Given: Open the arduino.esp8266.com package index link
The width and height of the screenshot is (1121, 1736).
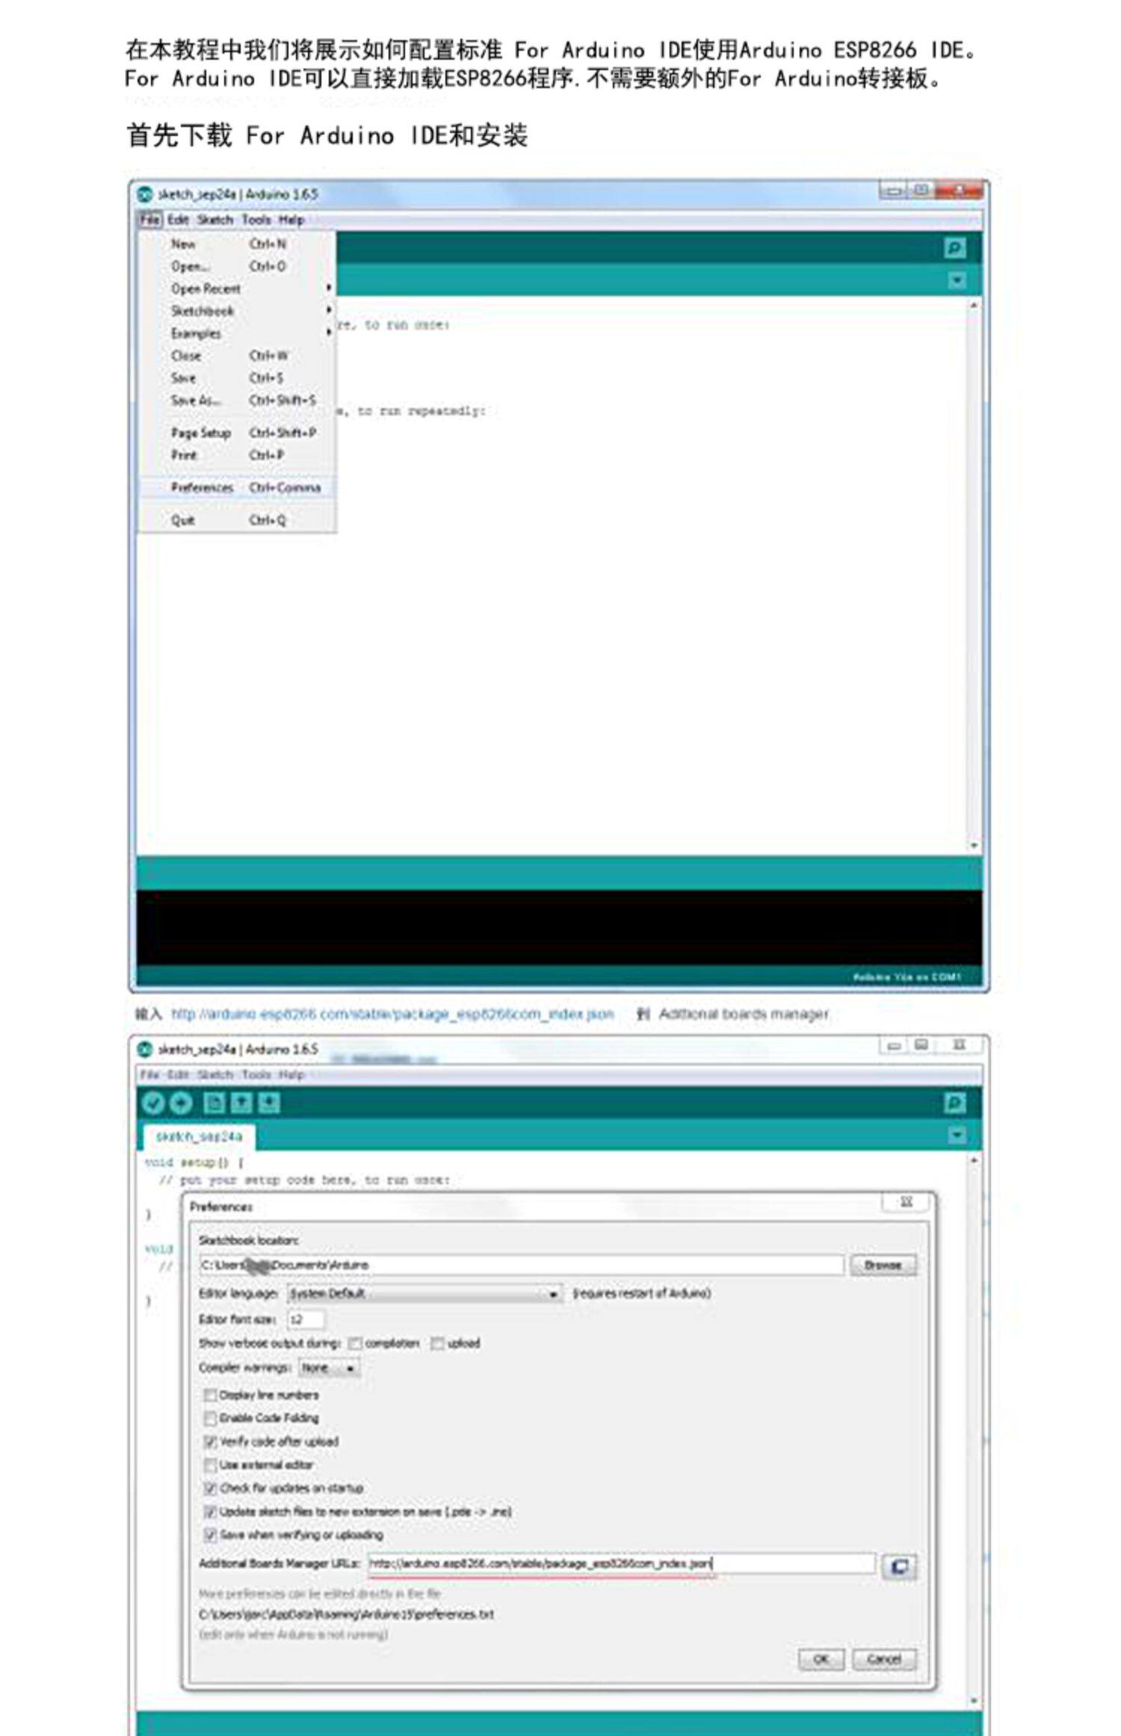Looking at the screenshot, I should click(392, 1015).
